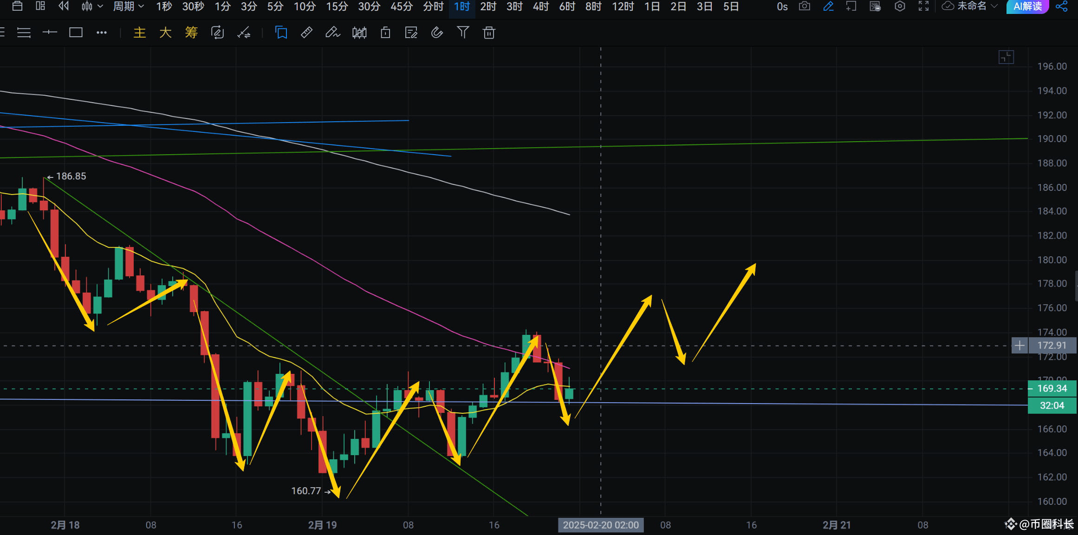Toggle magnet snap mode

pyautogui.click(x=437, y=33)
